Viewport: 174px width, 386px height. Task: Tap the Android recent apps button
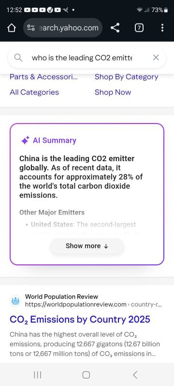[38, 375]
